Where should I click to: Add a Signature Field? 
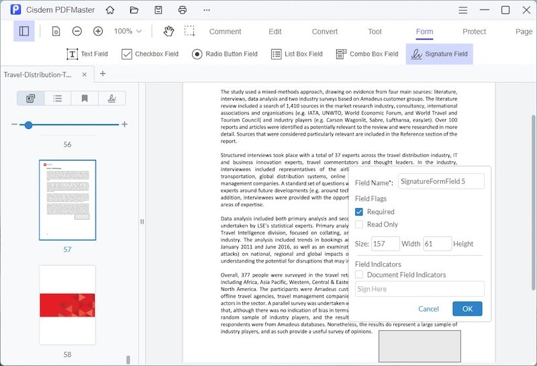(x=439, y=54)
